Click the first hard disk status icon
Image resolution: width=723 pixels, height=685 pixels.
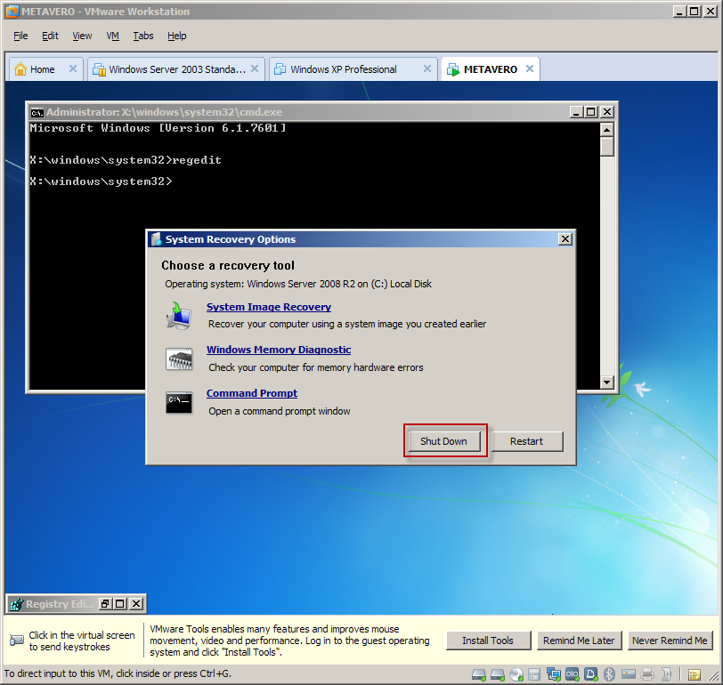pos(479,674)
